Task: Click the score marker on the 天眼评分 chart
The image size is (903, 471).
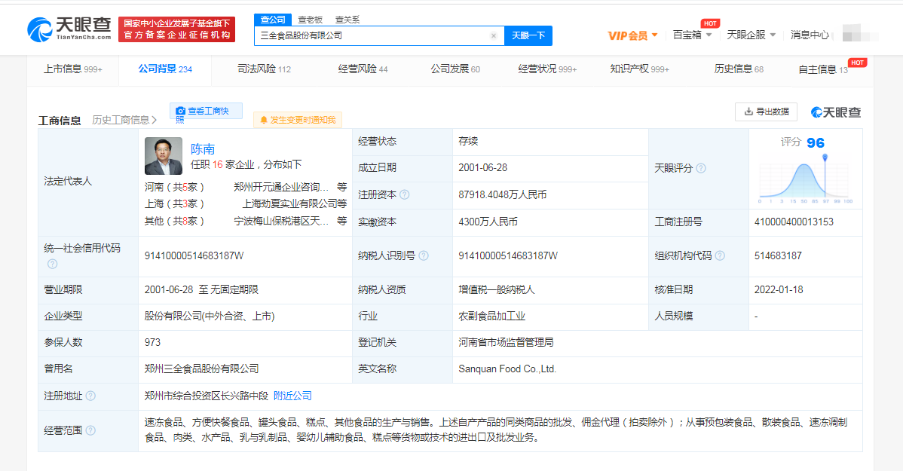Action: point(825,158)
